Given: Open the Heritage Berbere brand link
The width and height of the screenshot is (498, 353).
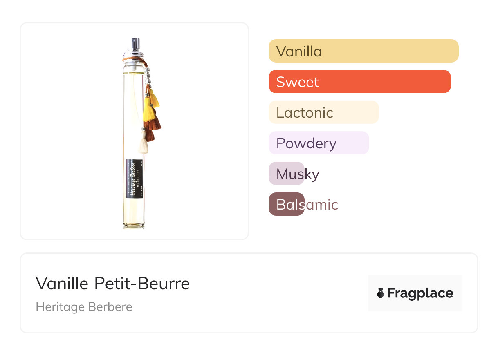Looking at the screenshot, I should click(x=84, y=307).
